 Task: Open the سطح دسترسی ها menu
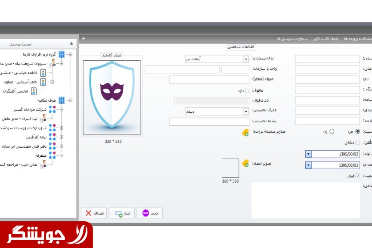pyautogui.click(x=292, y=39)
